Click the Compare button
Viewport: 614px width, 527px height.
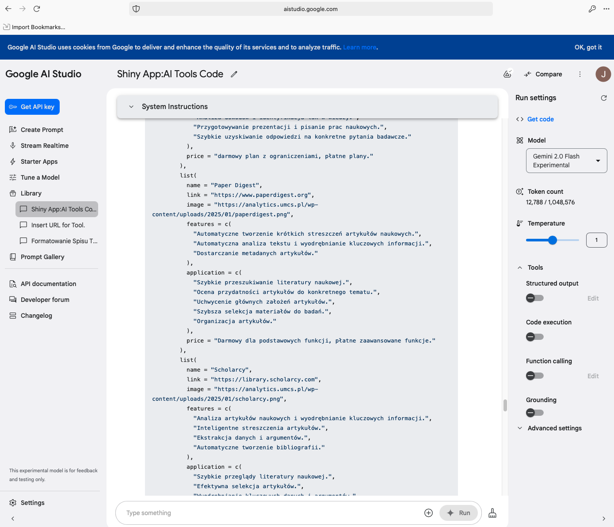tap(543, 74)
